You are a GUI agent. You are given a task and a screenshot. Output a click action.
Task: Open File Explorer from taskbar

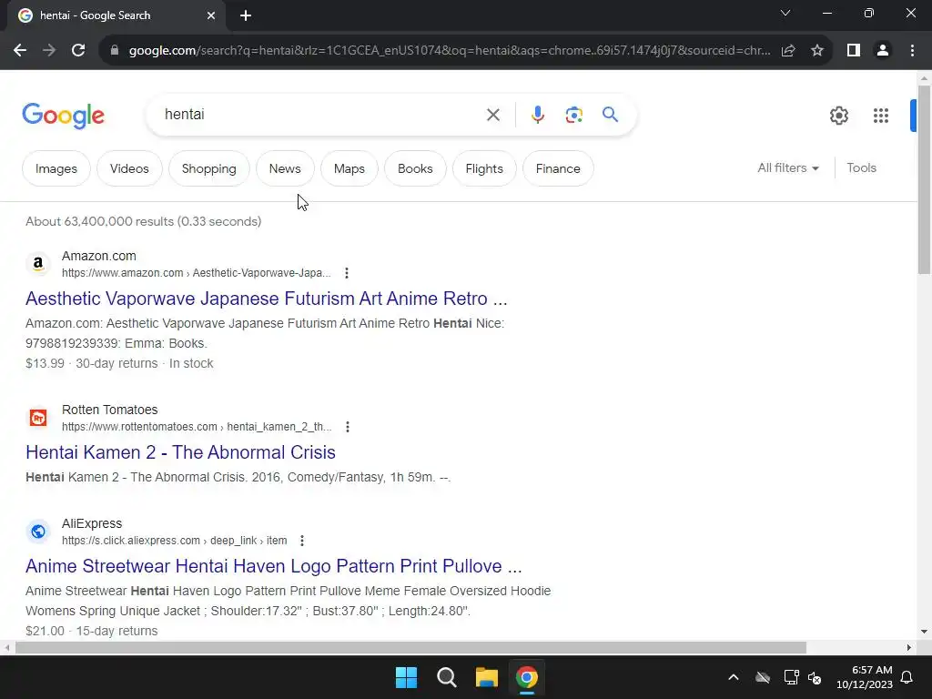(x=486, y=677)
